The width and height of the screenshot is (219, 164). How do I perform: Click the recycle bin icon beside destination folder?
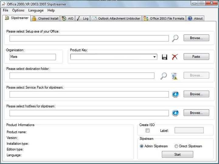(174, 76)
